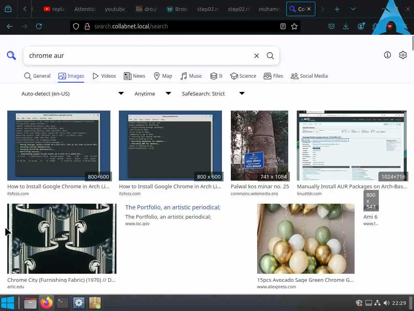
Task: Select the Social Media search category
Action: [309, 76]
